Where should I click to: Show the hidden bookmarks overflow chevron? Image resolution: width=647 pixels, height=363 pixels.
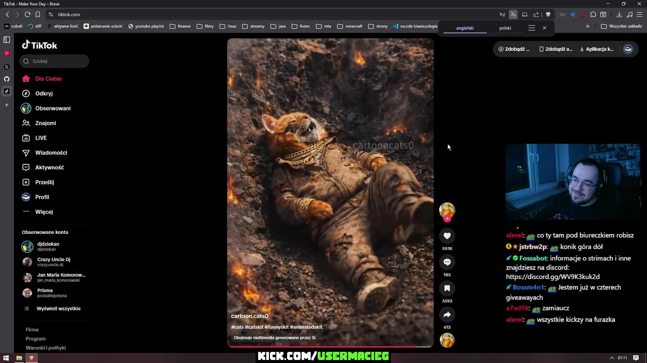click(587, 26)
